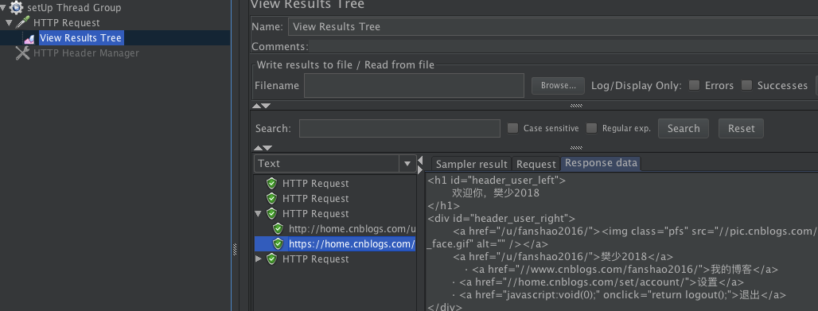Image resolution: width=818 pixels, height=311 pixels.
Task: Click green shield icon of first HTTP Request result
Action: coord(271,183)
